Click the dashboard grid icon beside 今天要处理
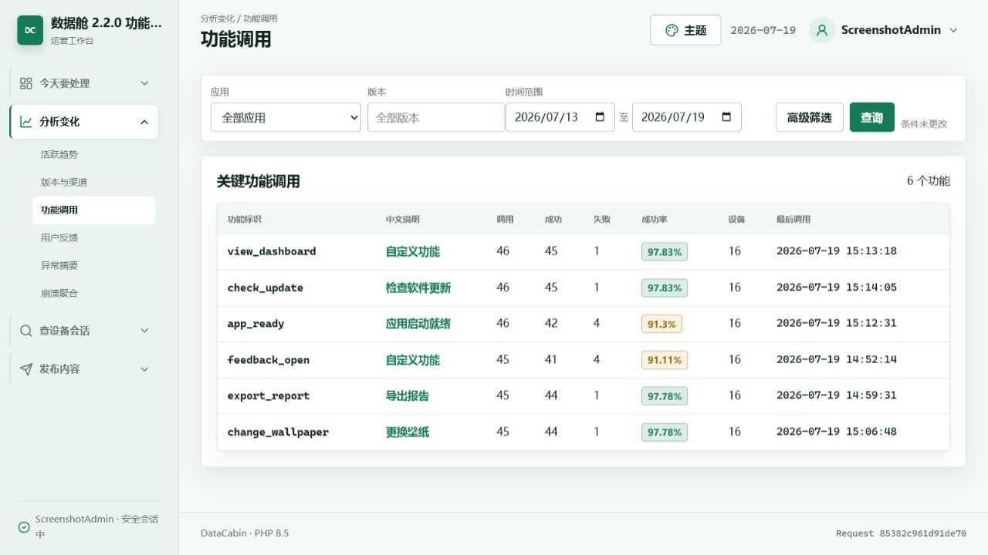This screenshot has width=988, height=555. (26, 83)
